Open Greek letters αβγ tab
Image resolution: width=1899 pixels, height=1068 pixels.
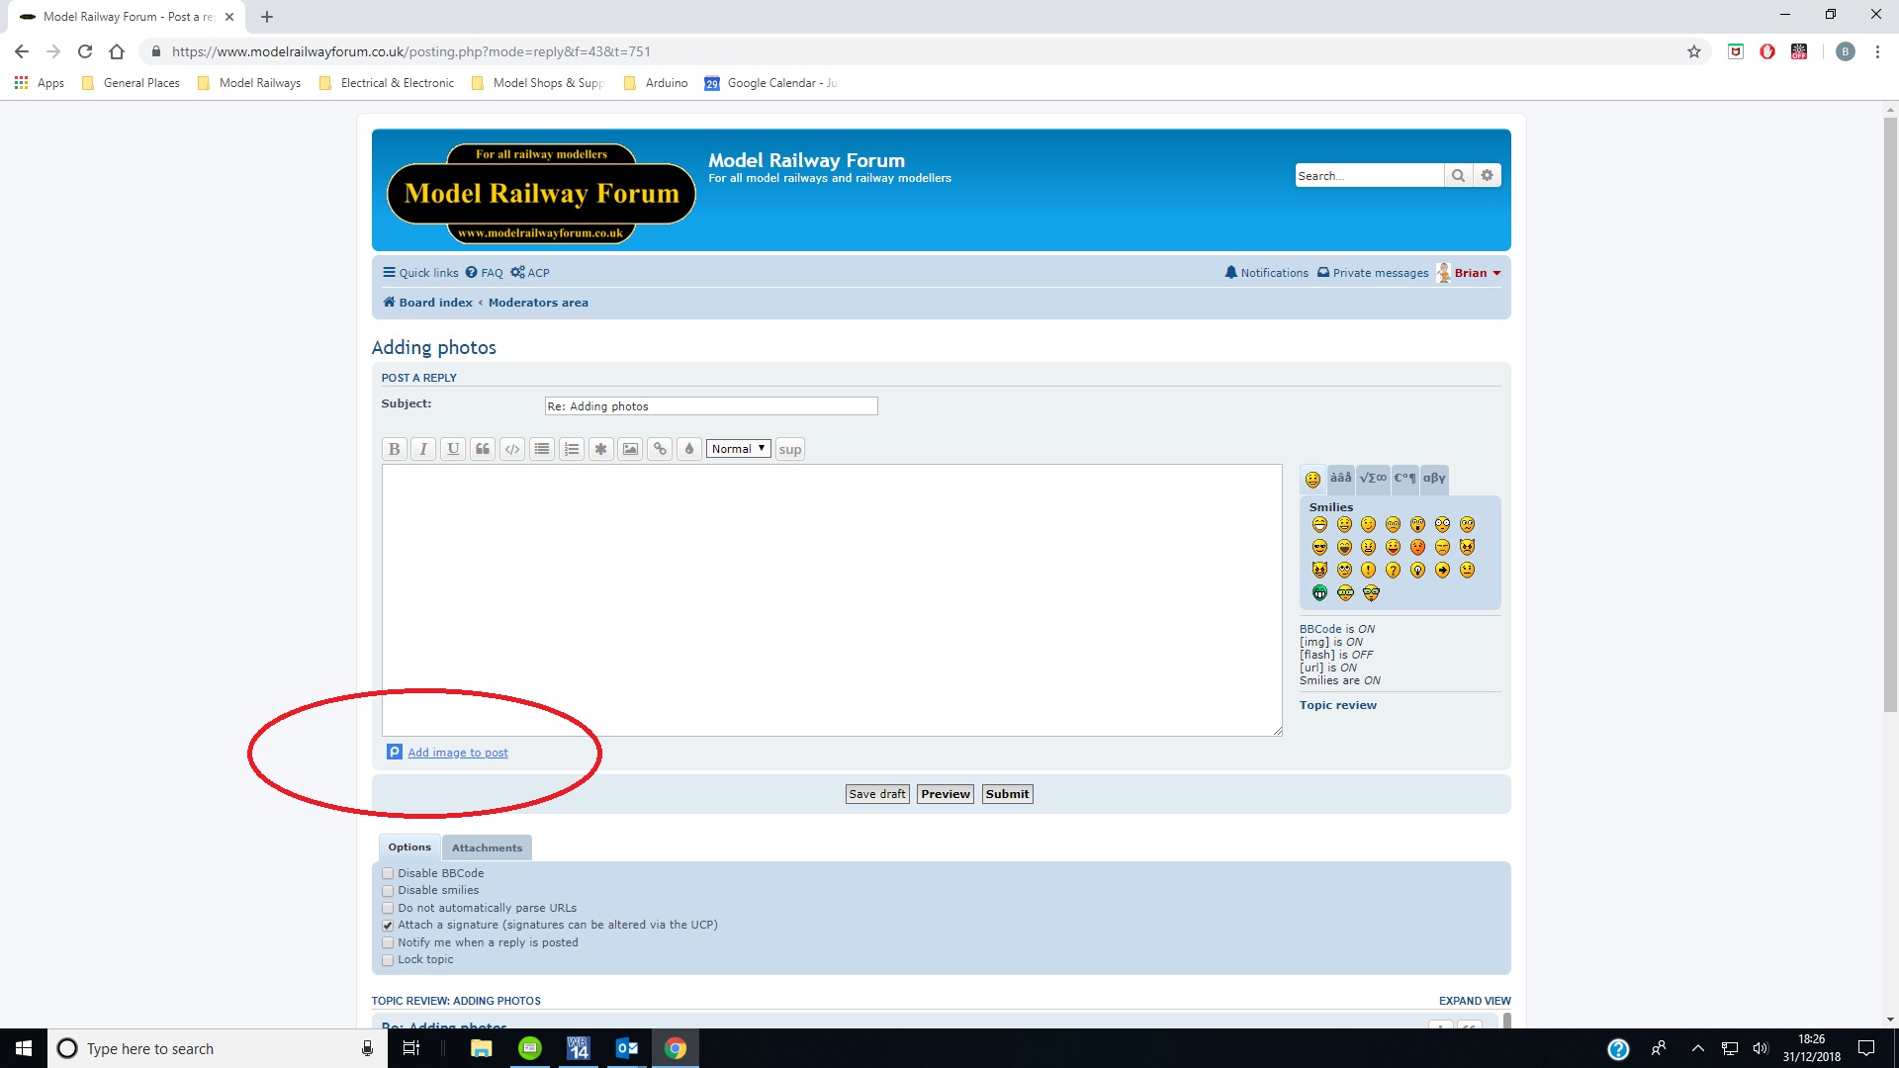coord(1434,479)
